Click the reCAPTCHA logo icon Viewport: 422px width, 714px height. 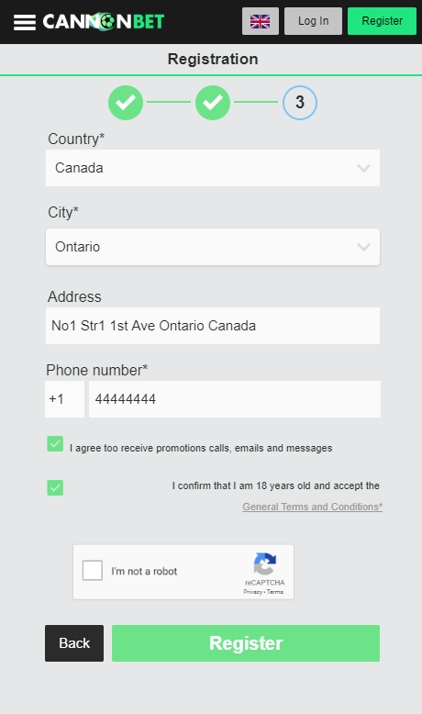[265, 563]
